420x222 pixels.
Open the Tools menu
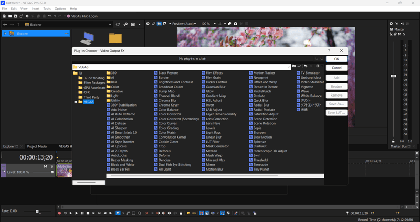tap(47, 9)
